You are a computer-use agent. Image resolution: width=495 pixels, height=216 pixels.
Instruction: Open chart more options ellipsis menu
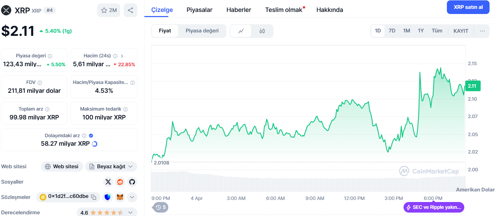tap(482, 31)
